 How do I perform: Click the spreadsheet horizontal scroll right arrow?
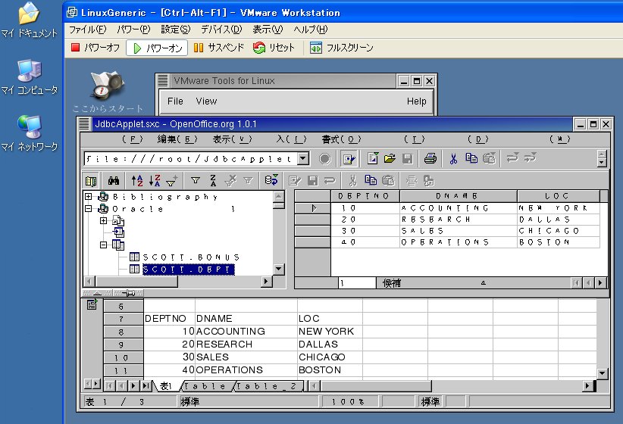587,385
